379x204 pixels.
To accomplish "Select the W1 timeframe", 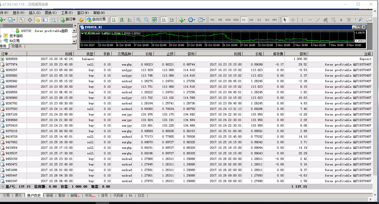I will 267,20.
